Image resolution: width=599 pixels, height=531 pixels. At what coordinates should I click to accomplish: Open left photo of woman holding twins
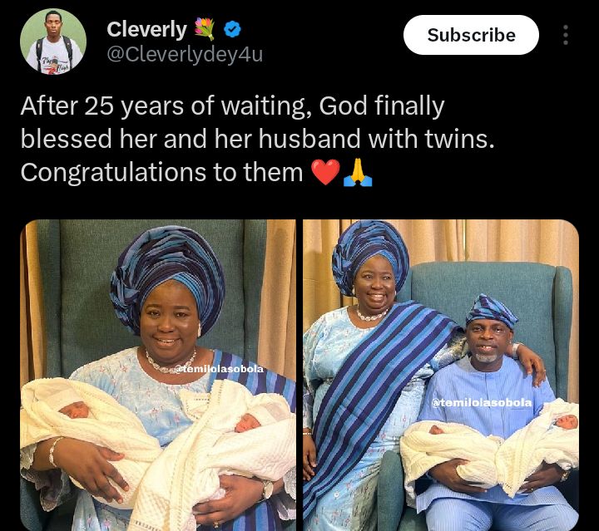pos(158,374)
